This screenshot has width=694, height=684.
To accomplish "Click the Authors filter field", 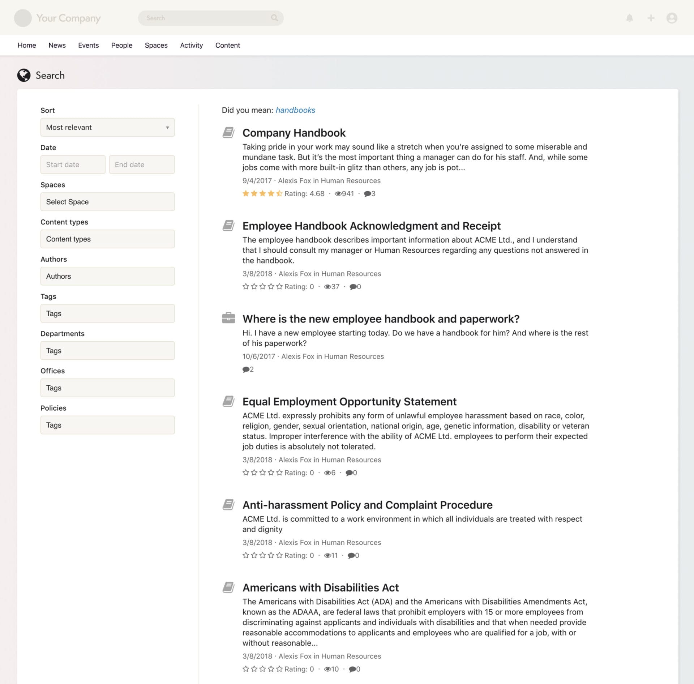I will pos(107,276).
